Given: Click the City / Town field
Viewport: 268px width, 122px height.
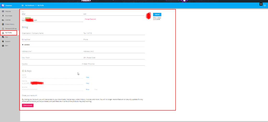Looking at the screenshot, I should coord(52,58).
